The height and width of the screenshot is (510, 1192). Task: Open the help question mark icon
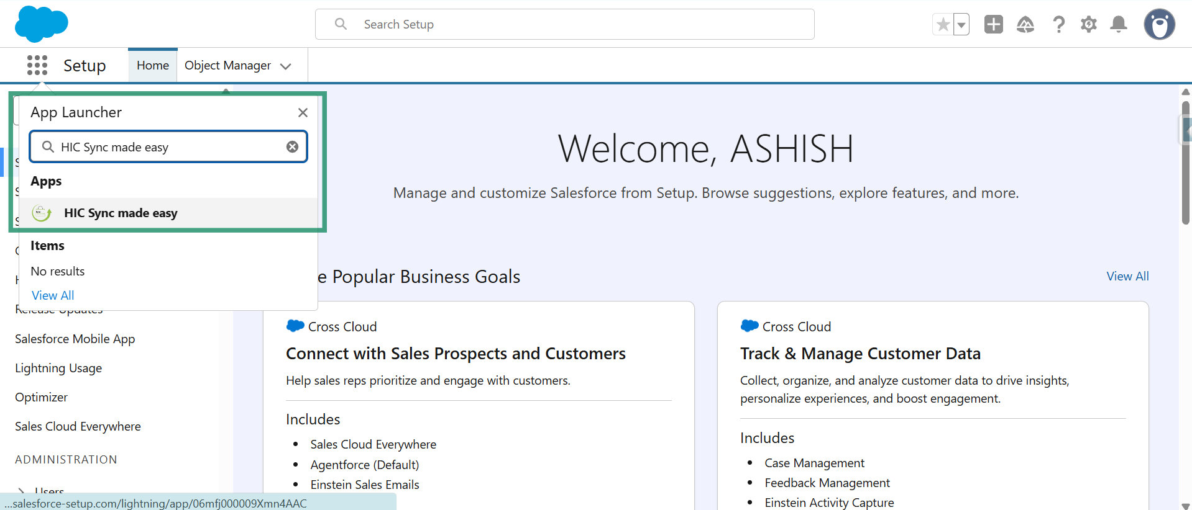[1058, 25]
